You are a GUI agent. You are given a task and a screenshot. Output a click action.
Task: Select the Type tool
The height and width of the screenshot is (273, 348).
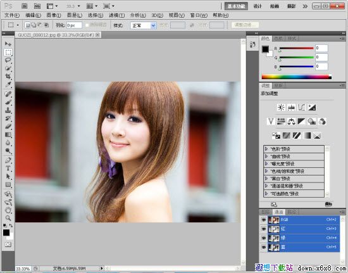click(8, 168)
